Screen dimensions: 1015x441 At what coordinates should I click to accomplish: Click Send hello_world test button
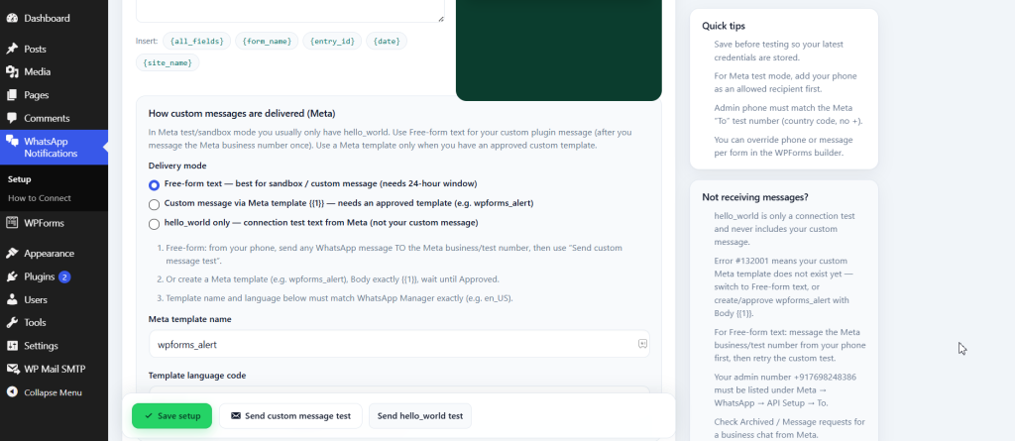pyautogui.click(x=420, y=416)
